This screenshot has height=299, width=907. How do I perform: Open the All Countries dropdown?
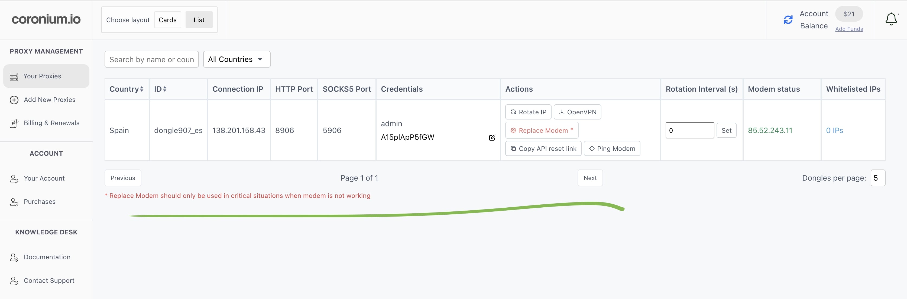tap(237, 59)
